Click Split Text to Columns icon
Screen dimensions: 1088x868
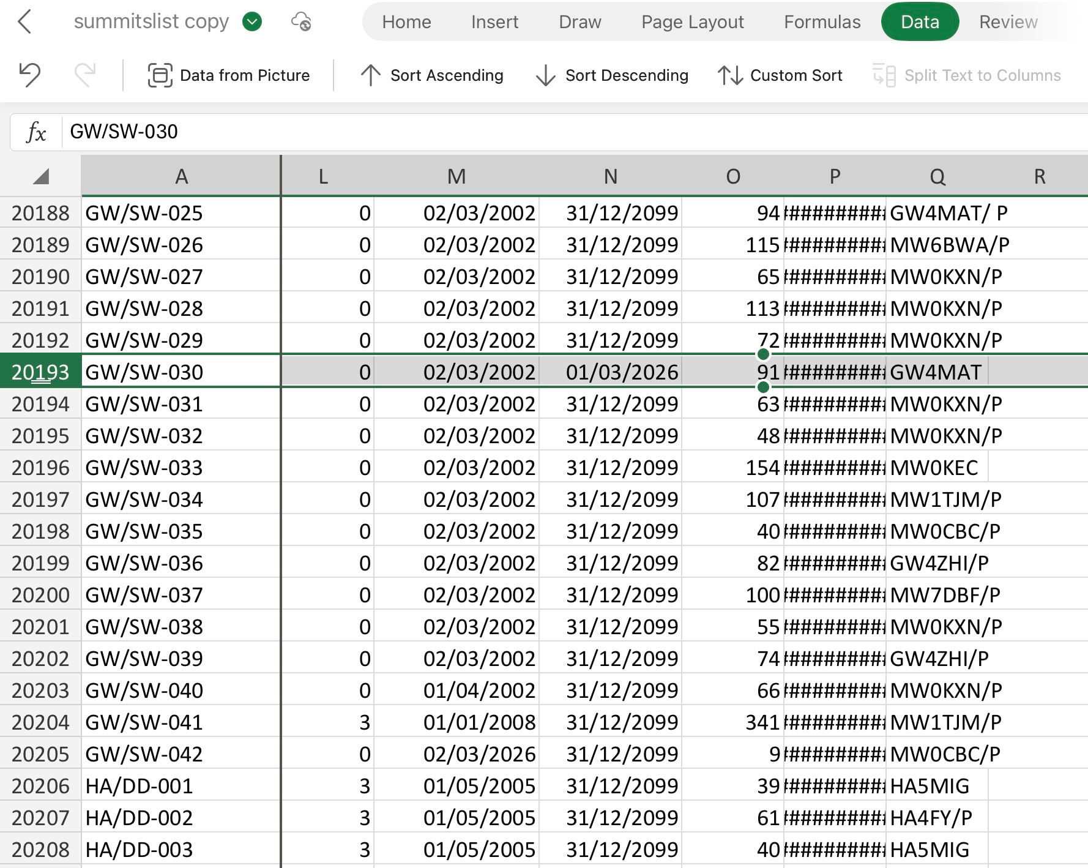[884, 75]
